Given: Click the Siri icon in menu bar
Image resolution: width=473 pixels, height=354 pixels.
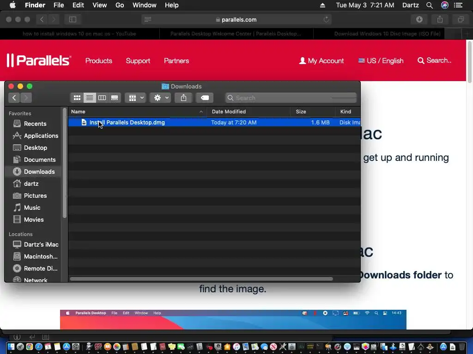Looking at the screenshot, I should 445,5.
